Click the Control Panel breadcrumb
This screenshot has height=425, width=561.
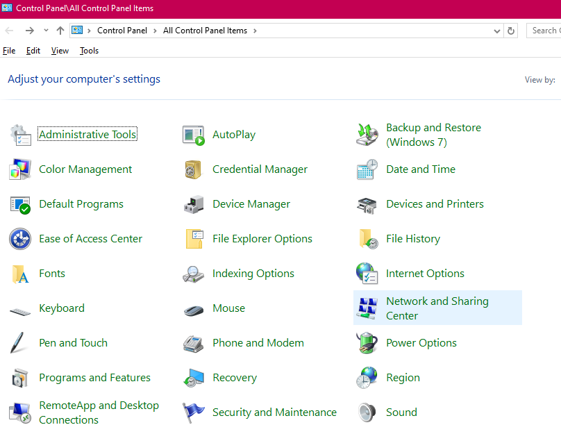pyautogui.click(x=122, y=31)
